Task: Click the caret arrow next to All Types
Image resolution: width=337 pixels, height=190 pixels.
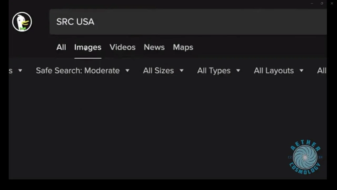Action: tap(238, 70)
